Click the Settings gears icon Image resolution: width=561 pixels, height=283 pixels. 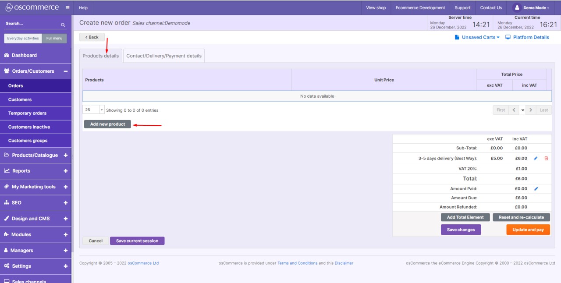click(7, 266)
